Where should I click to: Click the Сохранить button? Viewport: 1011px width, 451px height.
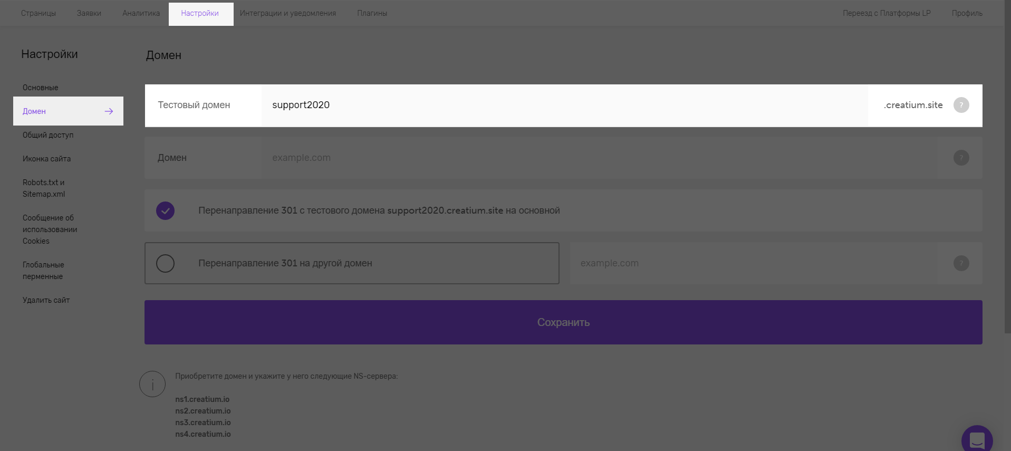click(563, 322)
